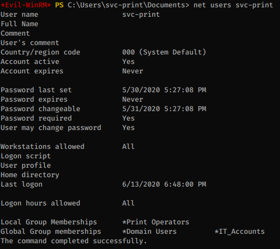Screen dimensions: 280x249
Task: Click the Password last set date
Action: point(164,90)
